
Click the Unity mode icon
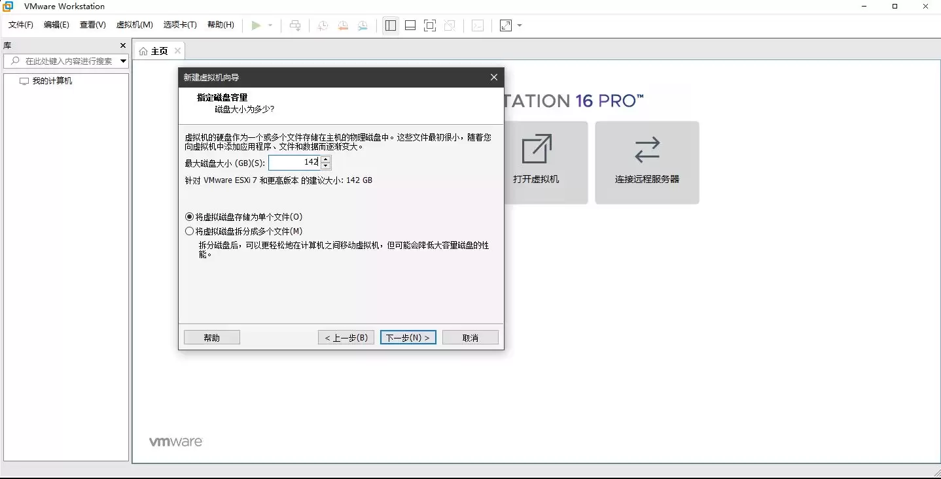point(450,25)
